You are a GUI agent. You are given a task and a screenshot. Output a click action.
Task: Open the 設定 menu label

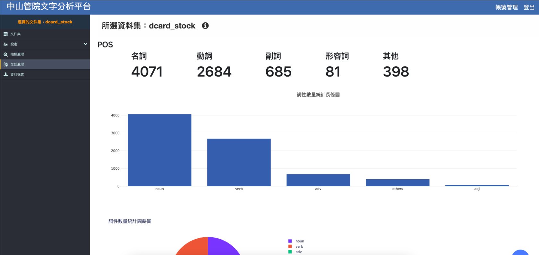click(14, 44)
